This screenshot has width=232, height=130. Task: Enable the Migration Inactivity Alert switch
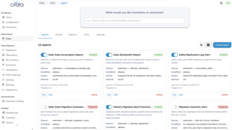point(174,107)
